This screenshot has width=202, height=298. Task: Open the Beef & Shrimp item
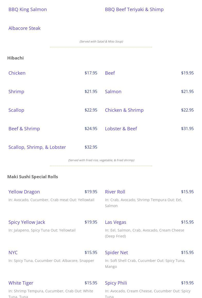(x=24, y=129)
